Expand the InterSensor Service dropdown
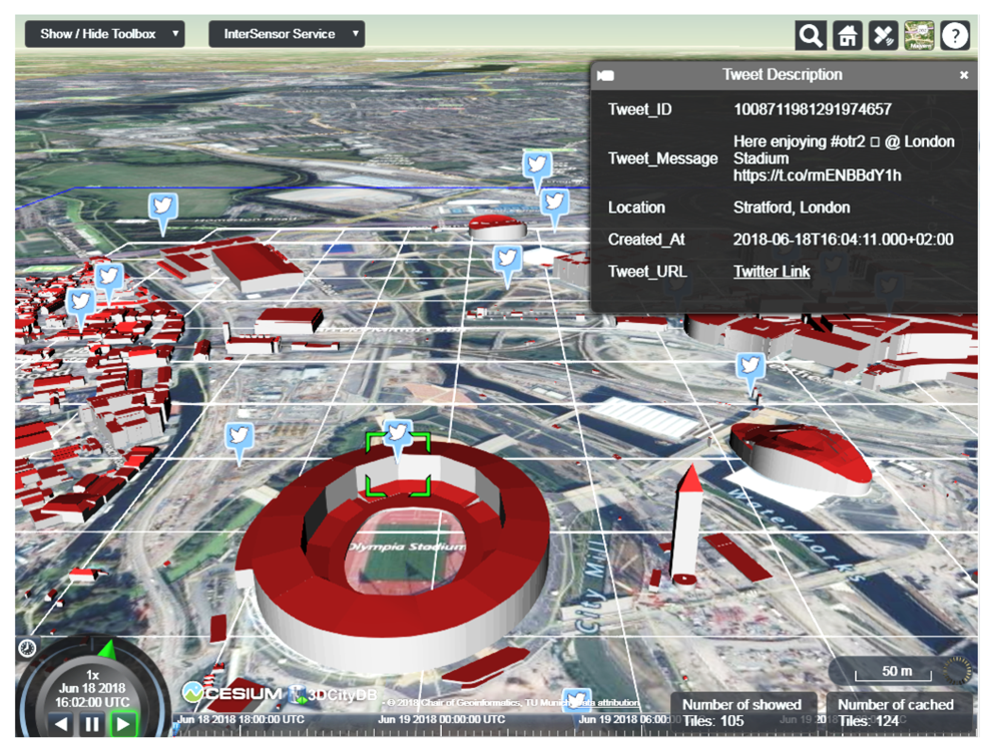The height and width of the screenshot is (748, 988). pyautogui.click(x=286, y=34)
